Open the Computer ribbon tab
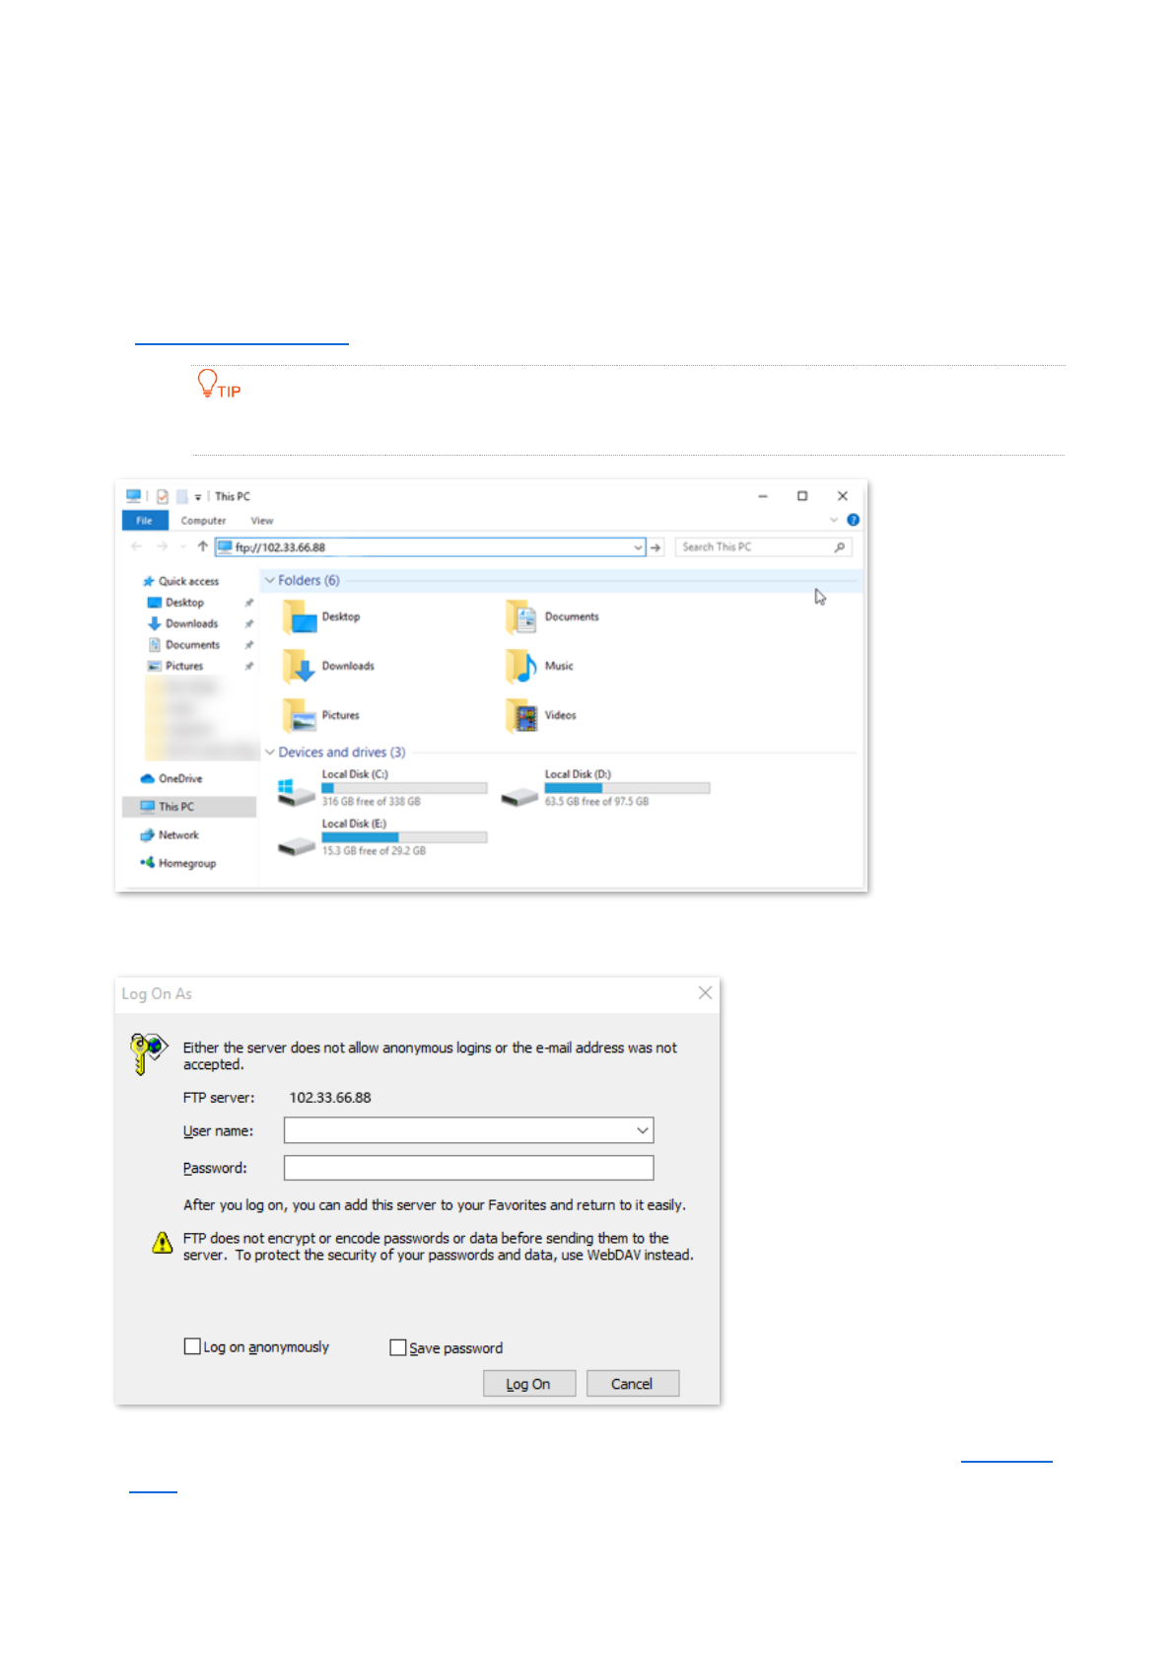This screenshot has width=1174, height=1661. pyautogui.click(x=203, y=521)
